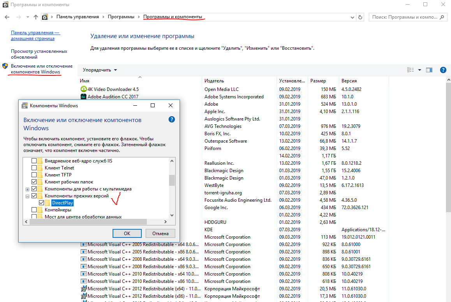Toggle 'Клиент Telnet' checkbox
Image resolution: width=451 pixels, height=302 pixels.
[34, 168]
